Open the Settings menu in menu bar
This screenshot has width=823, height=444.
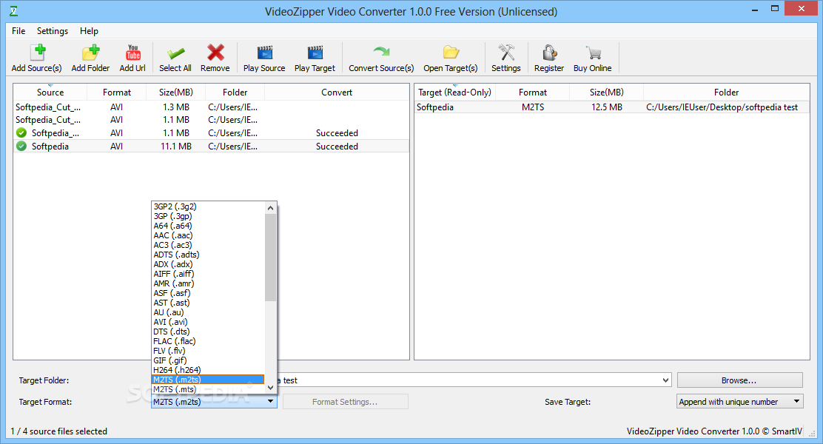[53, 31]
